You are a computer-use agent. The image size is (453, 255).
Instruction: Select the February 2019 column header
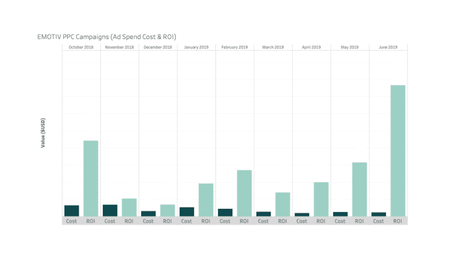[234, 47]
